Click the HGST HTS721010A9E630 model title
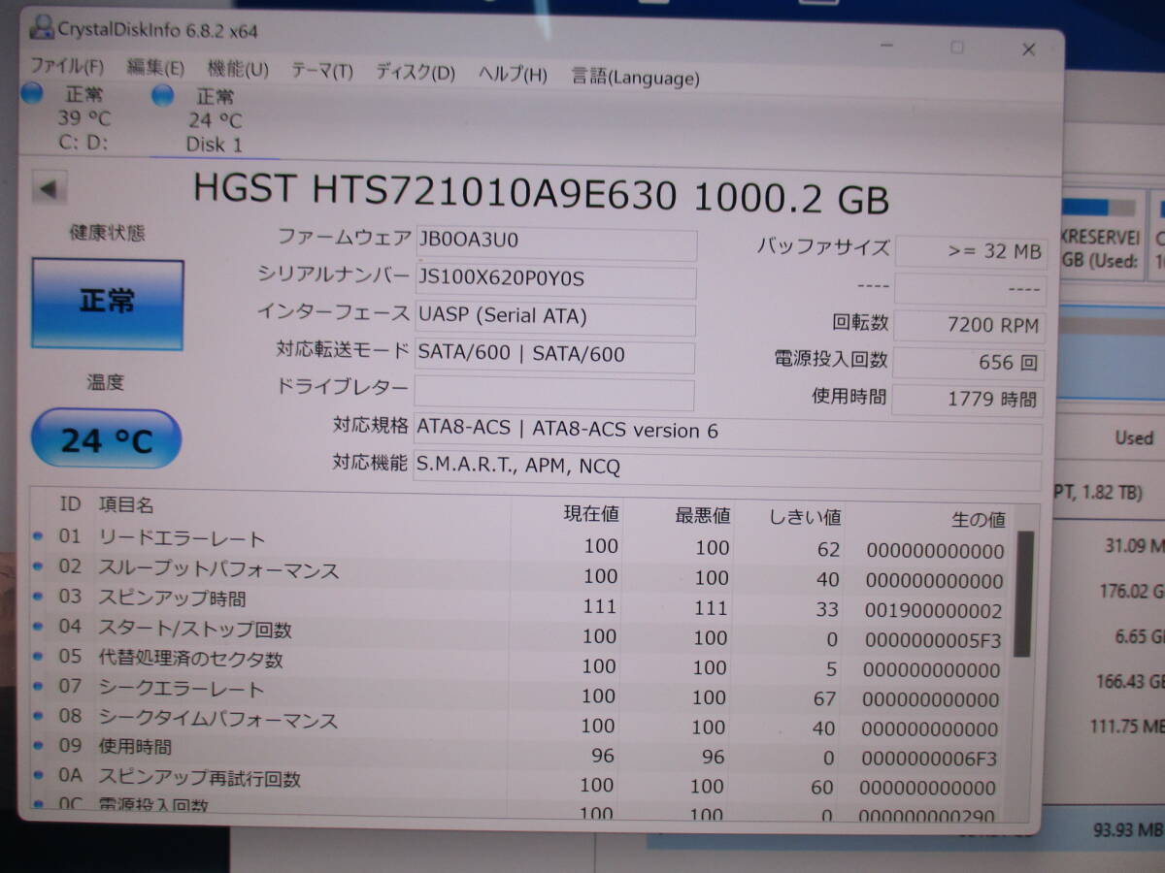This screenshot has height=873, width=1165. click(x=541, y=195)
